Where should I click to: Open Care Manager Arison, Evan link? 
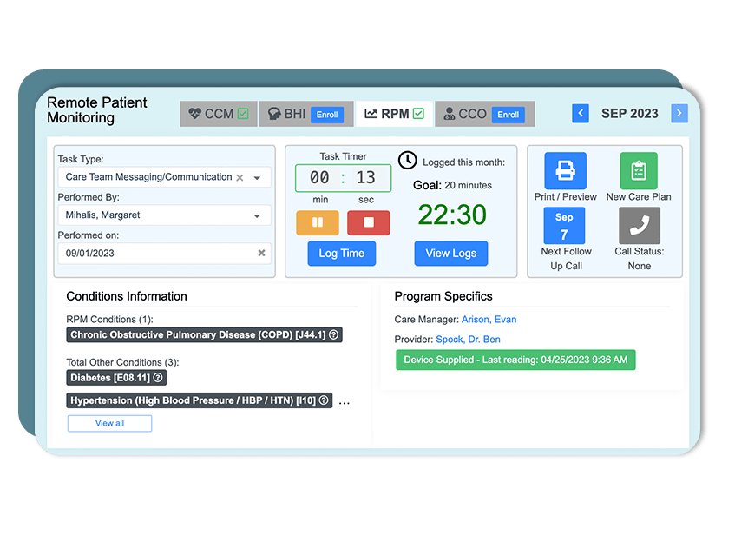pos(489,320)
